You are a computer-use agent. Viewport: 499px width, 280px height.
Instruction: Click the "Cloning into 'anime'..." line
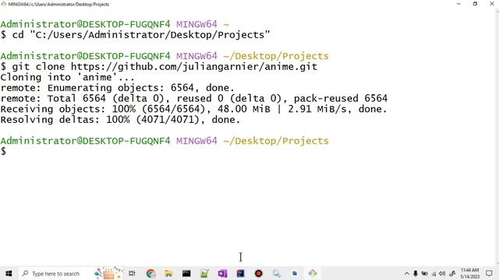[68, 77]
